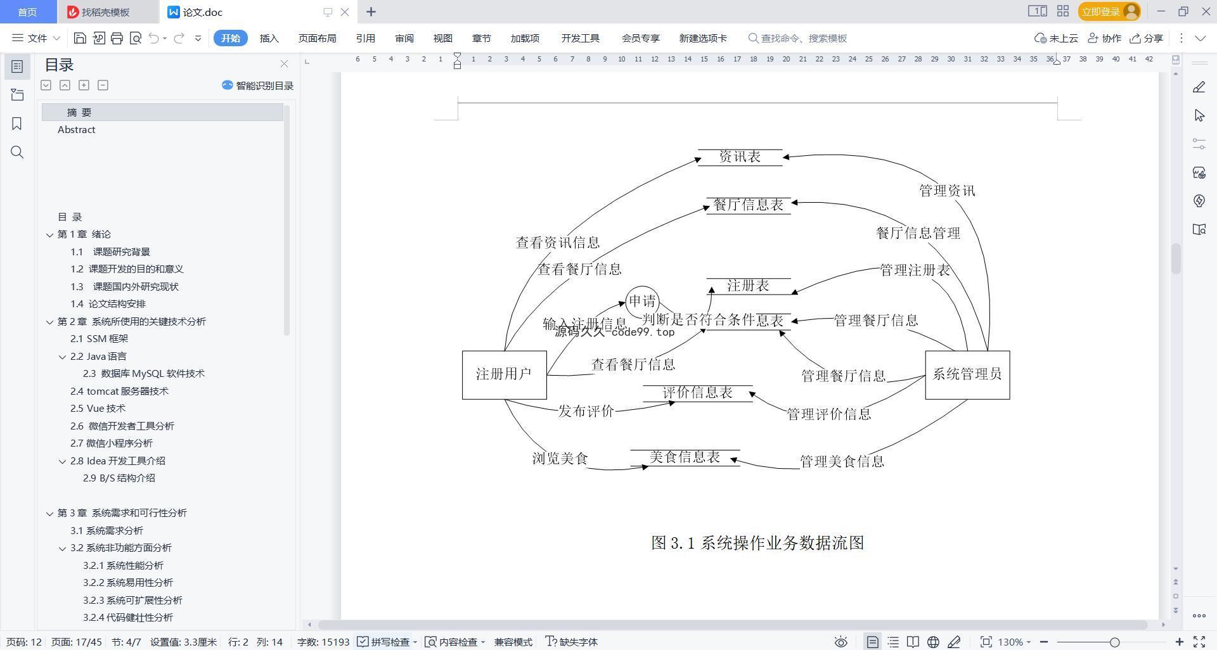Click zoom in plus button

[1180, 642]
